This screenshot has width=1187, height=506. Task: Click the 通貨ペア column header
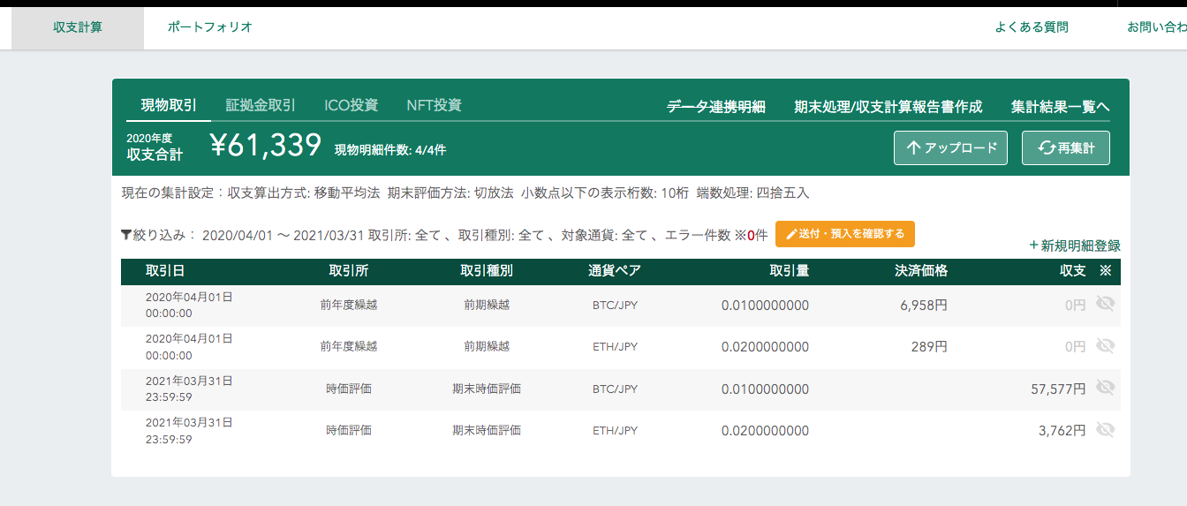coord(615,271)
